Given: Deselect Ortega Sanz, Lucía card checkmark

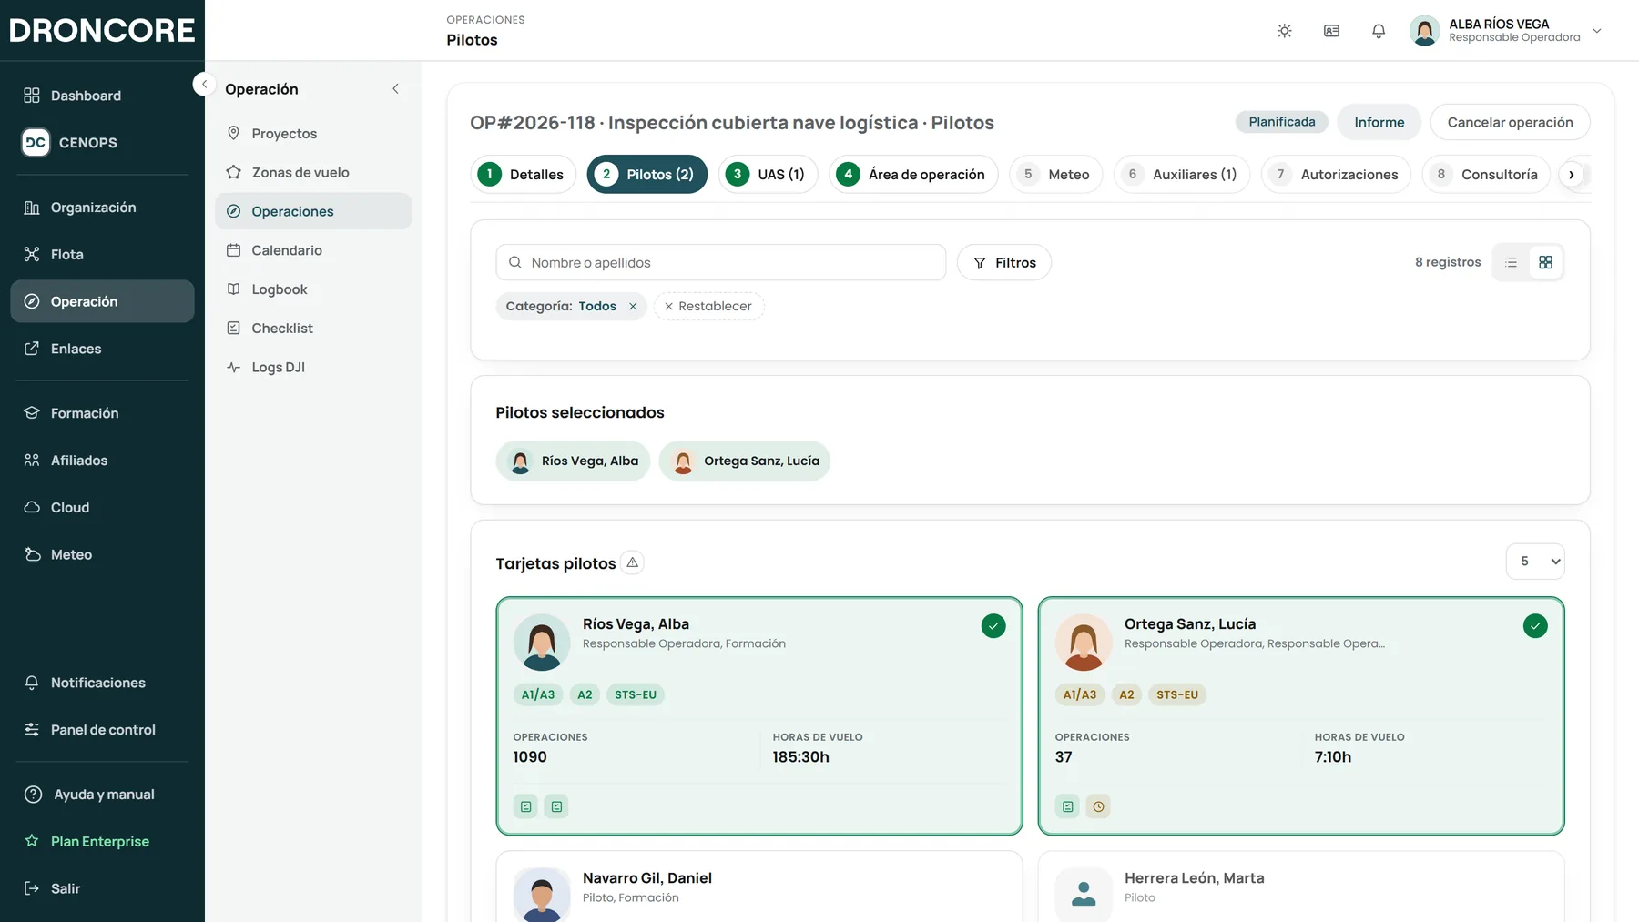Looking at the screenshot, I should click(x=1535, y=626).
